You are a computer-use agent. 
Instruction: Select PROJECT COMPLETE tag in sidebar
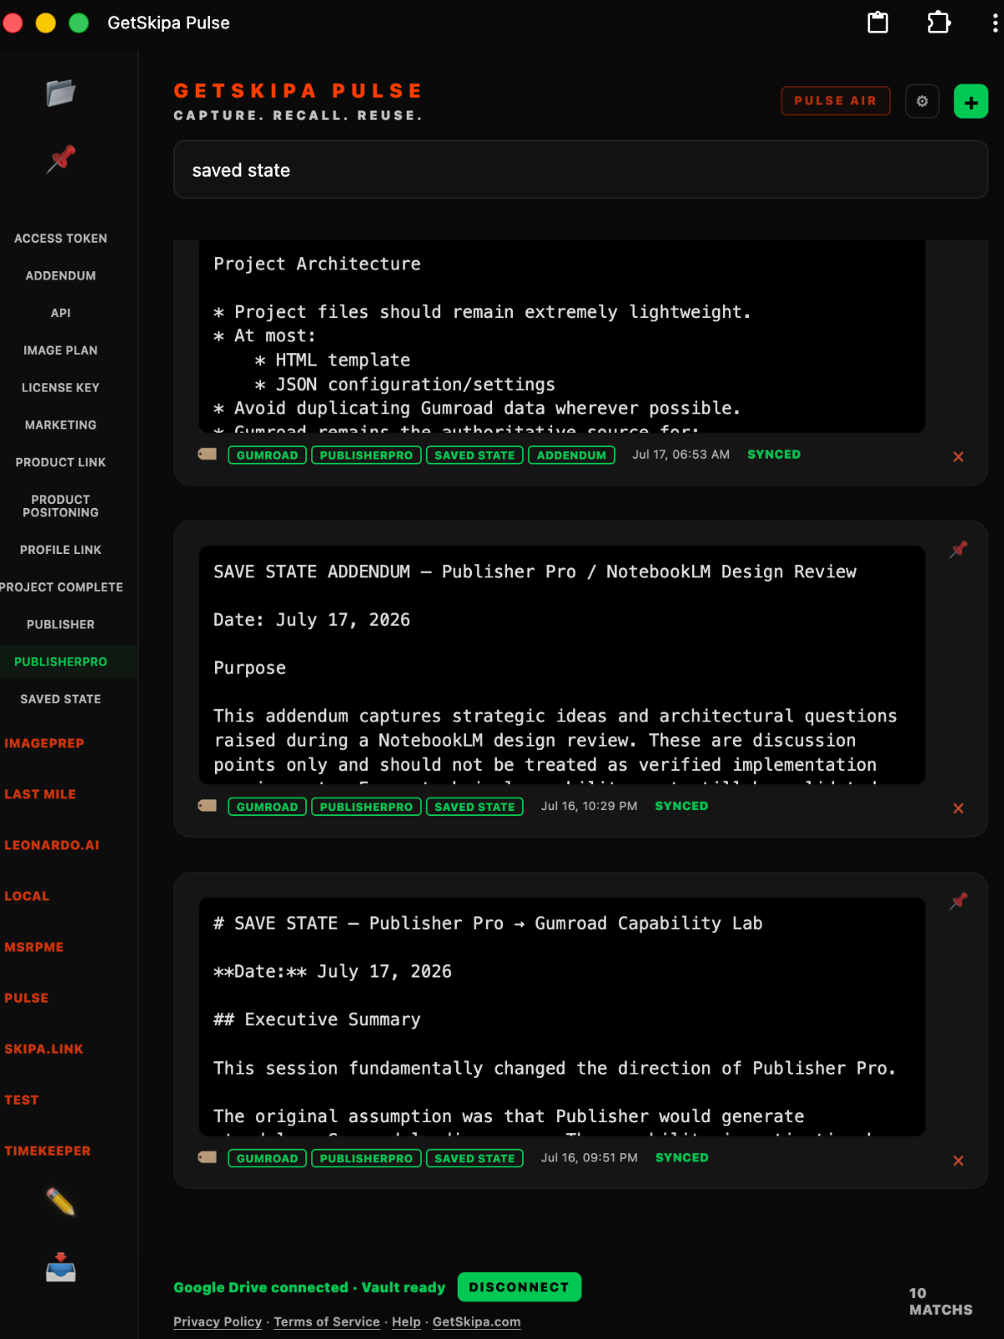(60, 587)
